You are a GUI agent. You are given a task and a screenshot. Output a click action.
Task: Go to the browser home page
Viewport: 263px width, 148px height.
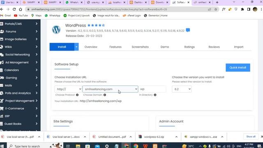21,9
